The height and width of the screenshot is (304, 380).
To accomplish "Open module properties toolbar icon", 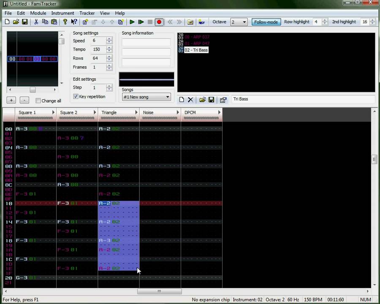I will (x=190, y=22).
